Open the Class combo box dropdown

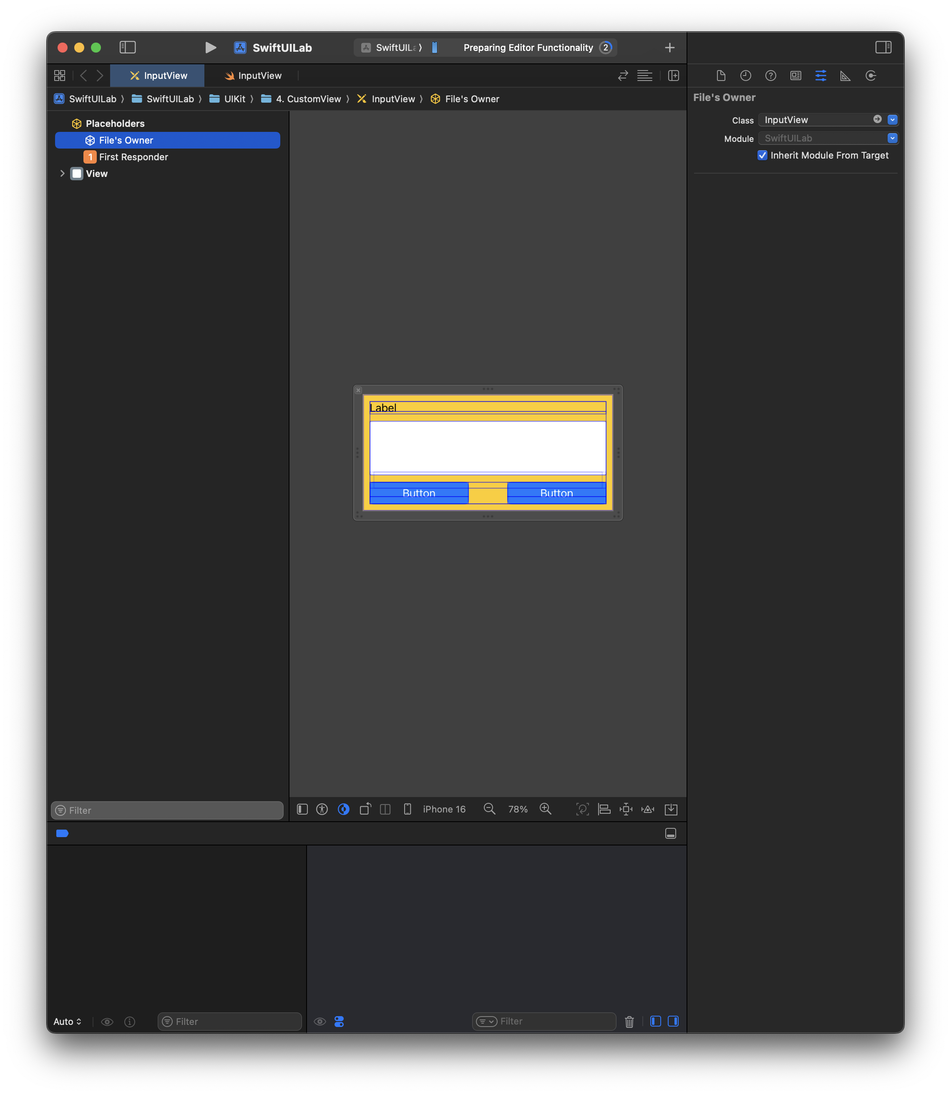click(x=892, y=119)
